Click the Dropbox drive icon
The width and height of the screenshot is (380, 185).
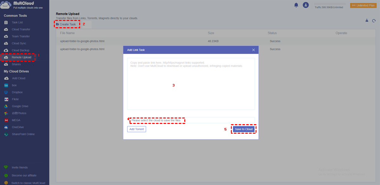pyautogui.click(x=6, y=92)
